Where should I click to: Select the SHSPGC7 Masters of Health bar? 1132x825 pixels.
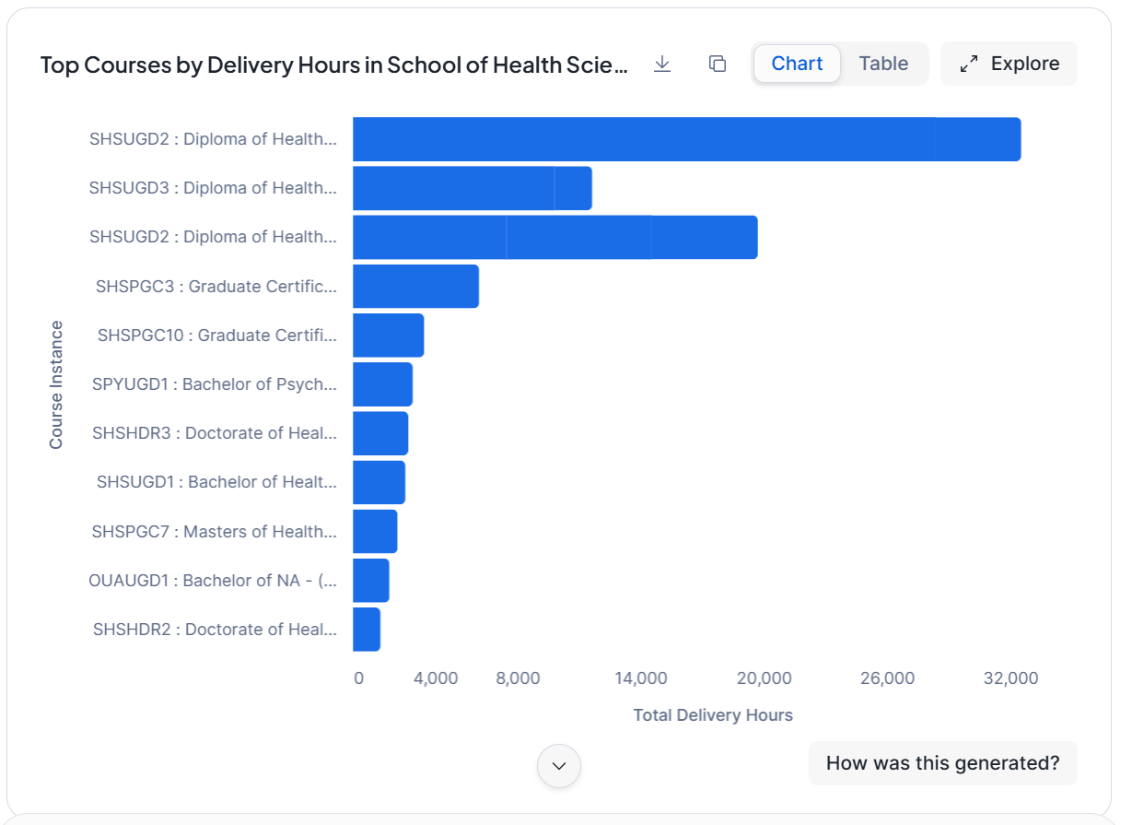click(375, 532)
